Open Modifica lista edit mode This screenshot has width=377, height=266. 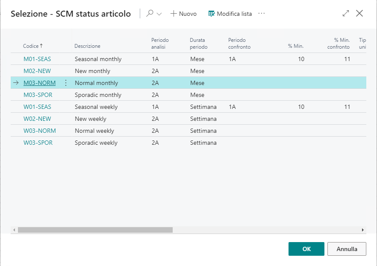click(x=230, y=14)
